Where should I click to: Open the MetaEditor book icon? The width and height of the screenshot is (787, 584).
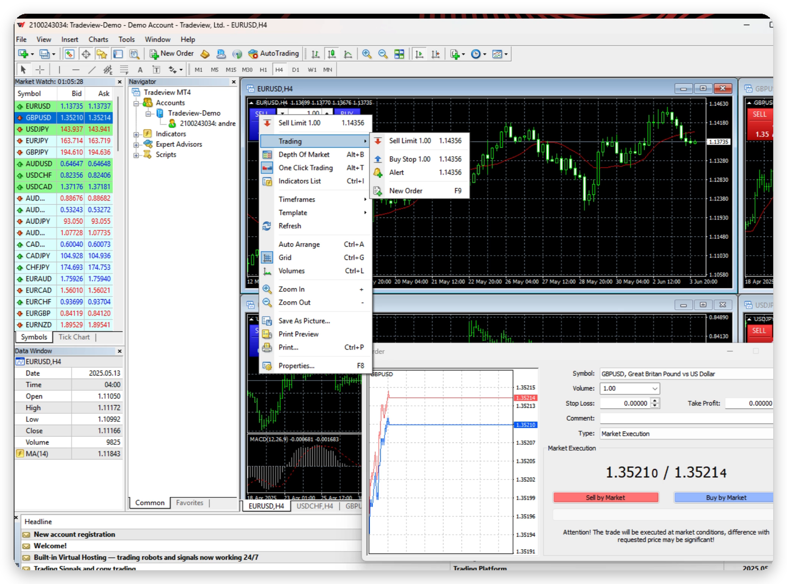(205, 54)
